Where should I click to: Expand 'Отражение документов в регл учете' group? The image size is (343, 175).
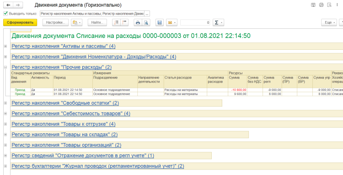pyautogui.click(x=5, y=155)
